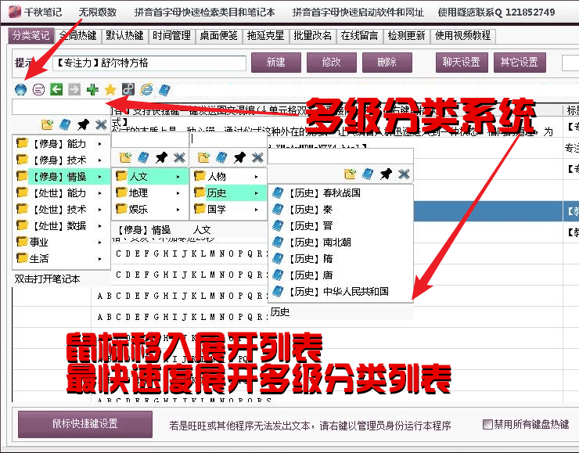Click notebook icon above 历史 notebook list

(x=368, y=174)
